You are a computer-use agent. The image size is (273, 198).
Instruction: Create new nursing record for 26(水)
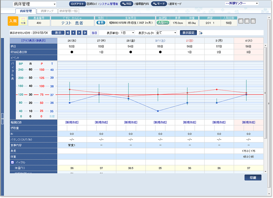pyautogui.click(x=72, y=122)
